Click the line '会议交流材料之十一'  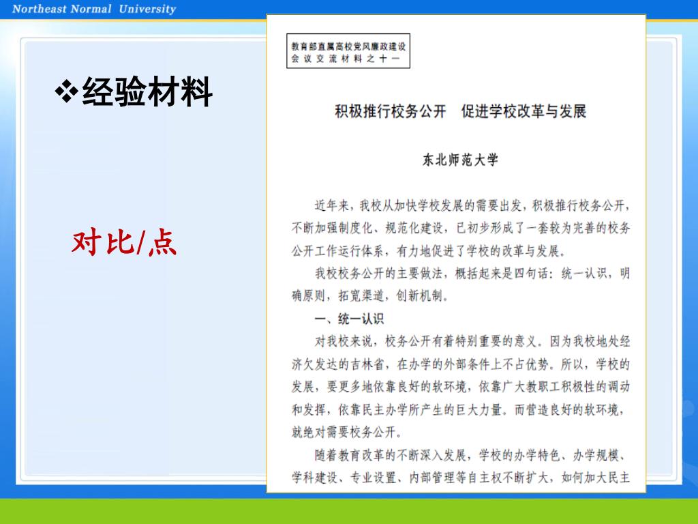[x=346, y=59]
